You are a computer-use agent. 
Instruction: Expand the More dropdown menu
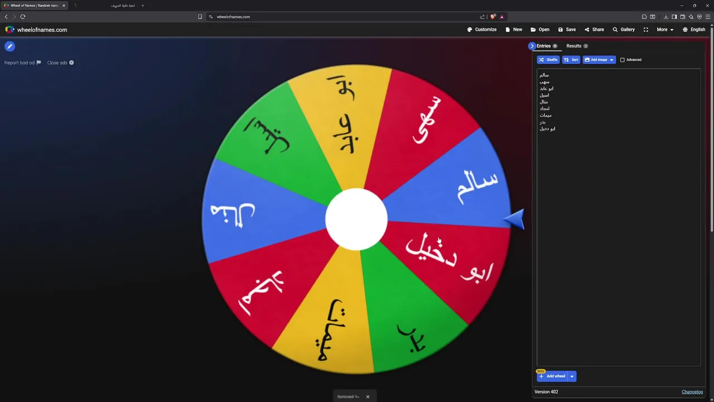pos(665,30)
